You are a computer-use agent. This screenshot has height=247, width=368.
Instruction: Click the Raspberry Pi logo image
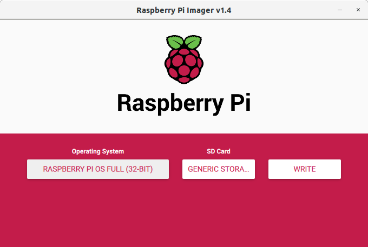[184, 59]
